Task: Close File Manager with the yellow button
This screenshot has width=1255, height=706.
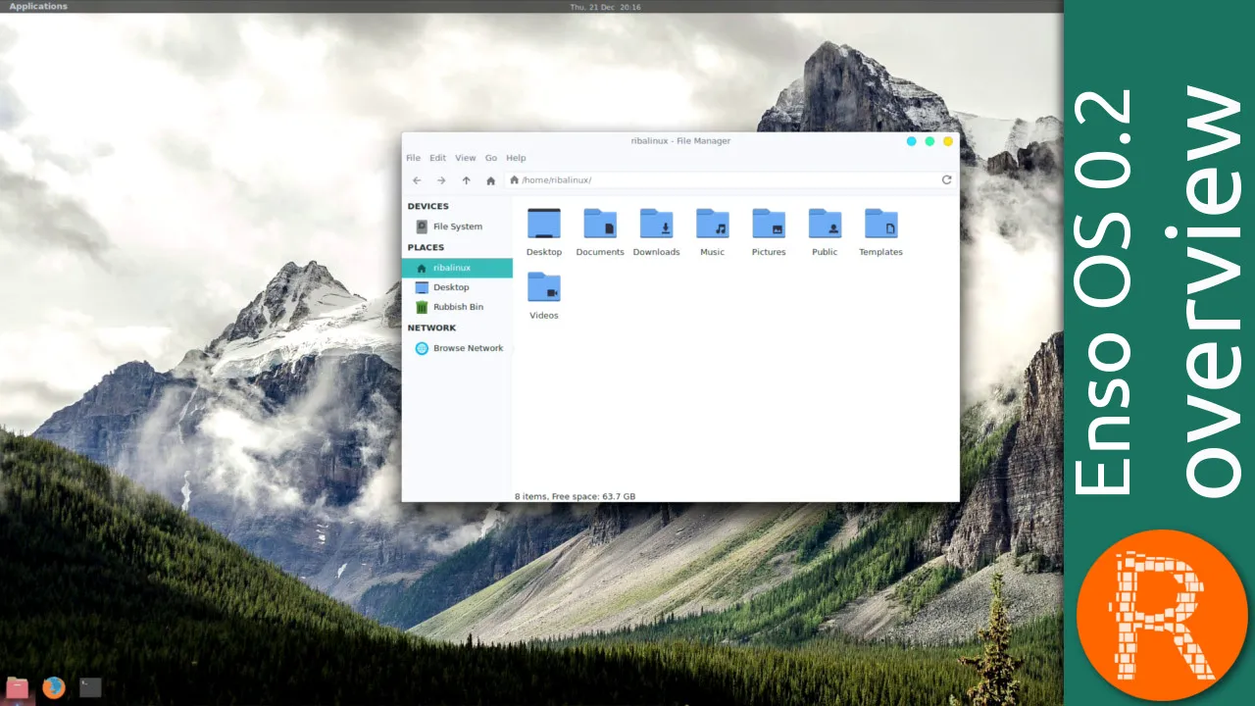Action: (x=948, y=141)
